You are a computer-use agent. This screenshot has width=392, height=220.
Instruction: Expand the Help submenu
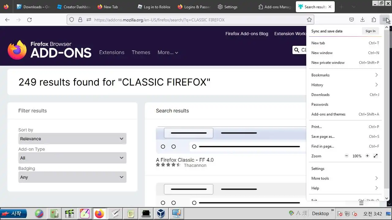pyautogui.click(x=345, y=188)
